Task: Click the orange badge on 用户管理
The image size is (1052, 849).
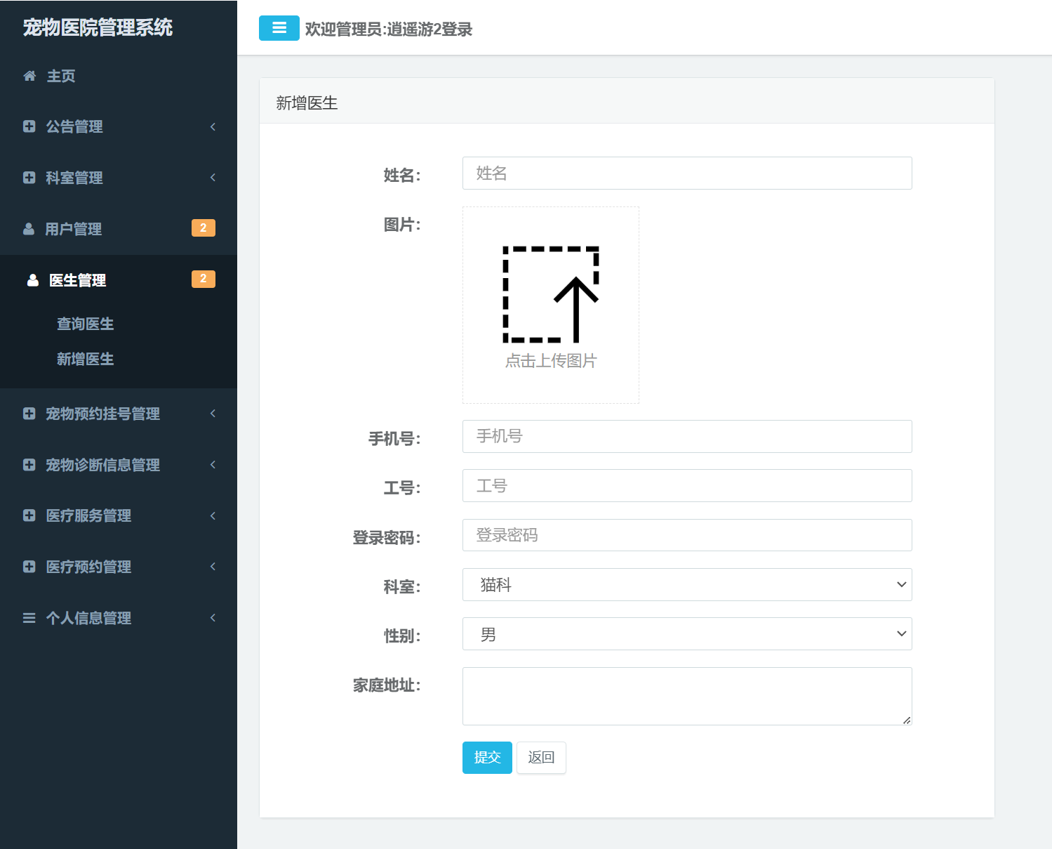Action: 203,228
